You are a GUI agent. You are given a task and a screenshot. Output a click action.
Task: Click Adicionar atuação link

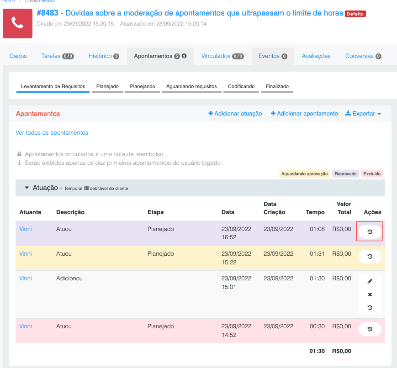tap(235, 113)
